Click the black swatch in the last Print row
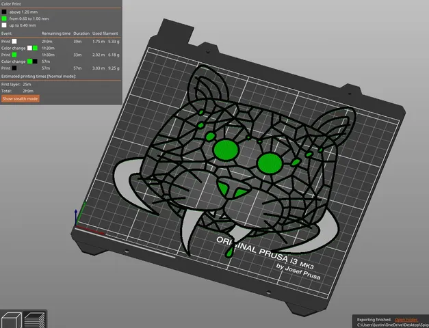429x328 pixels. (14, 68)
